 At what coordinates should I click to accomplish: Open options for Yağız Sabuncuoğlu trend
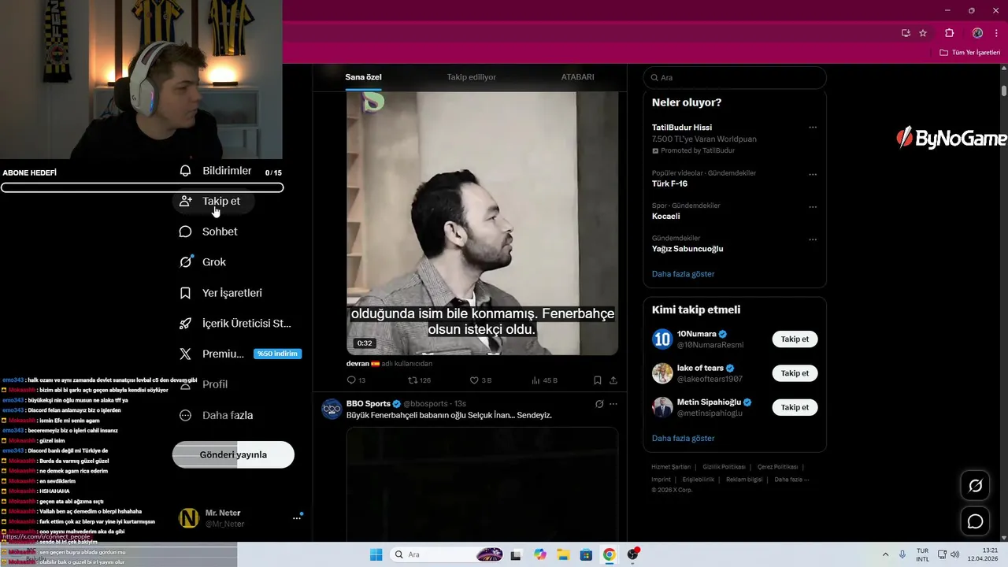coord(813,239)
